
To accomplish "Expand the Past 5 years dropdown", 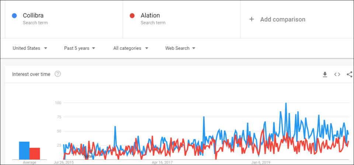I will click(x=80, y=48).
